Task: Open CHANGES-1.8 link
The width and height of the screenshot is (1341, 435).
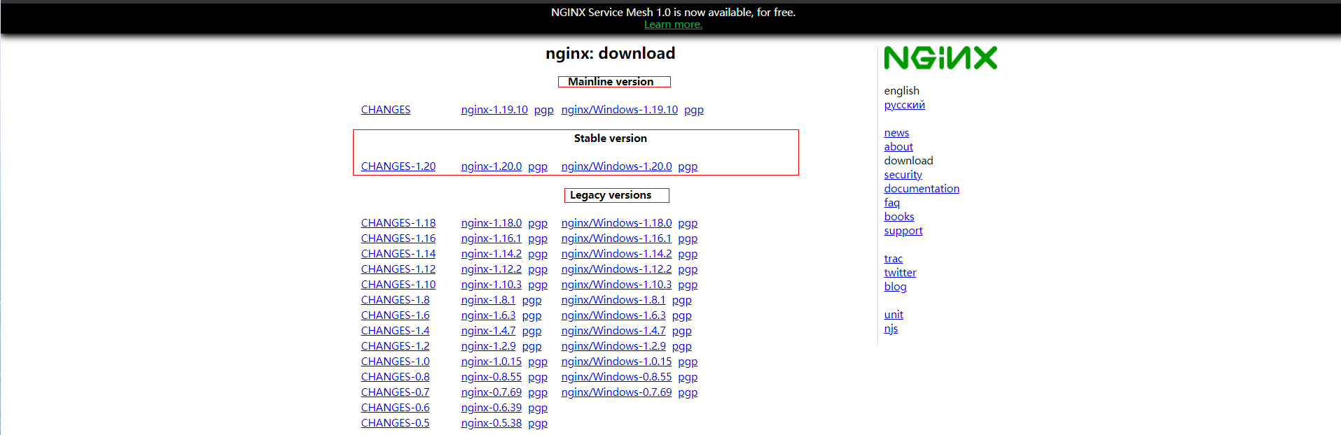Action: click(x=396, y=300)
